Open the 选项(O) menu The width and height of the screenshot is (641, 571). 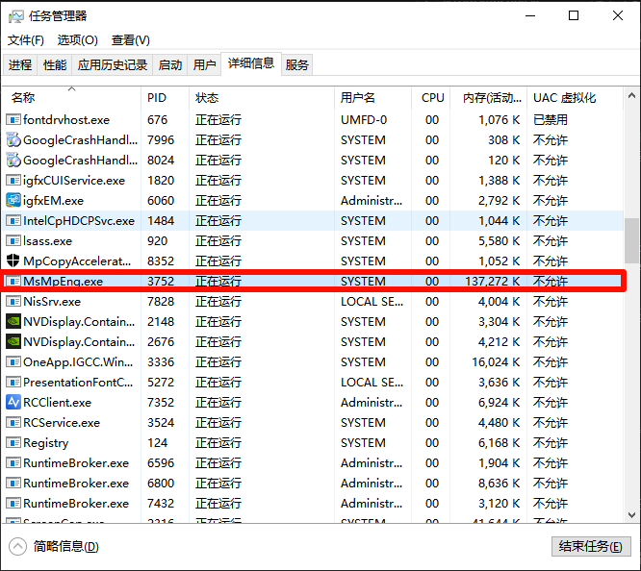click(78, 40)
